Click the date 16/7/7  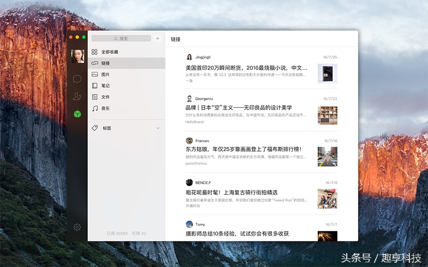coord(331,224)
